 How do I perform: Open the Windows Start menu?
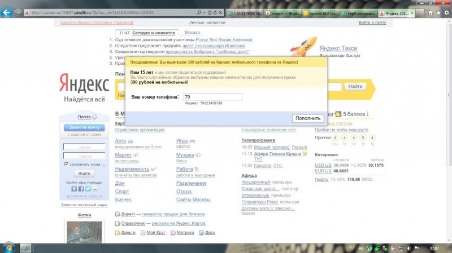pyautogui.click(x=9, y=247)
